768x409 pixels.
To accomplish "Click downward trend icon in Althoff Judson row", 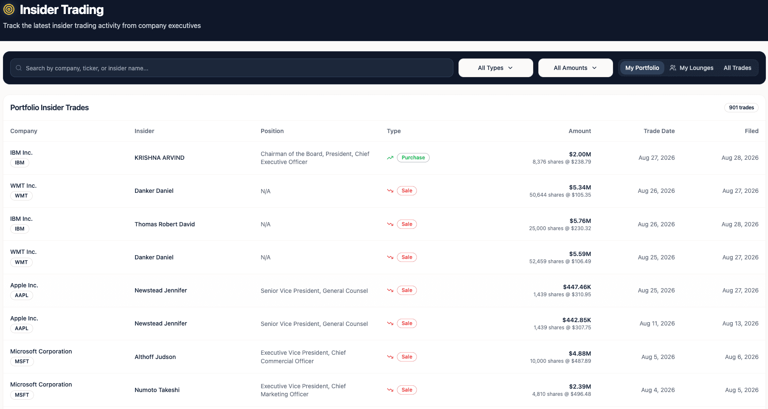I will 390,357.
